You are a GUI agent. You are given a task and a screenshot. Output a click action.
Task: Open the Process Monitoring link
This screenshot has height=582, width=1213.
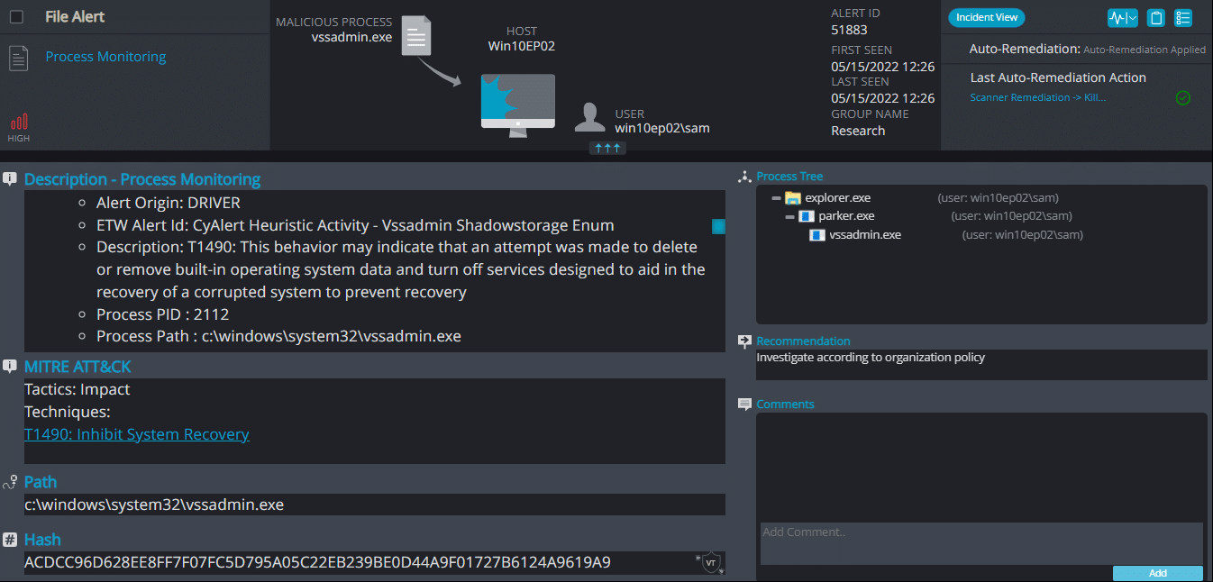tap(105, 57)
